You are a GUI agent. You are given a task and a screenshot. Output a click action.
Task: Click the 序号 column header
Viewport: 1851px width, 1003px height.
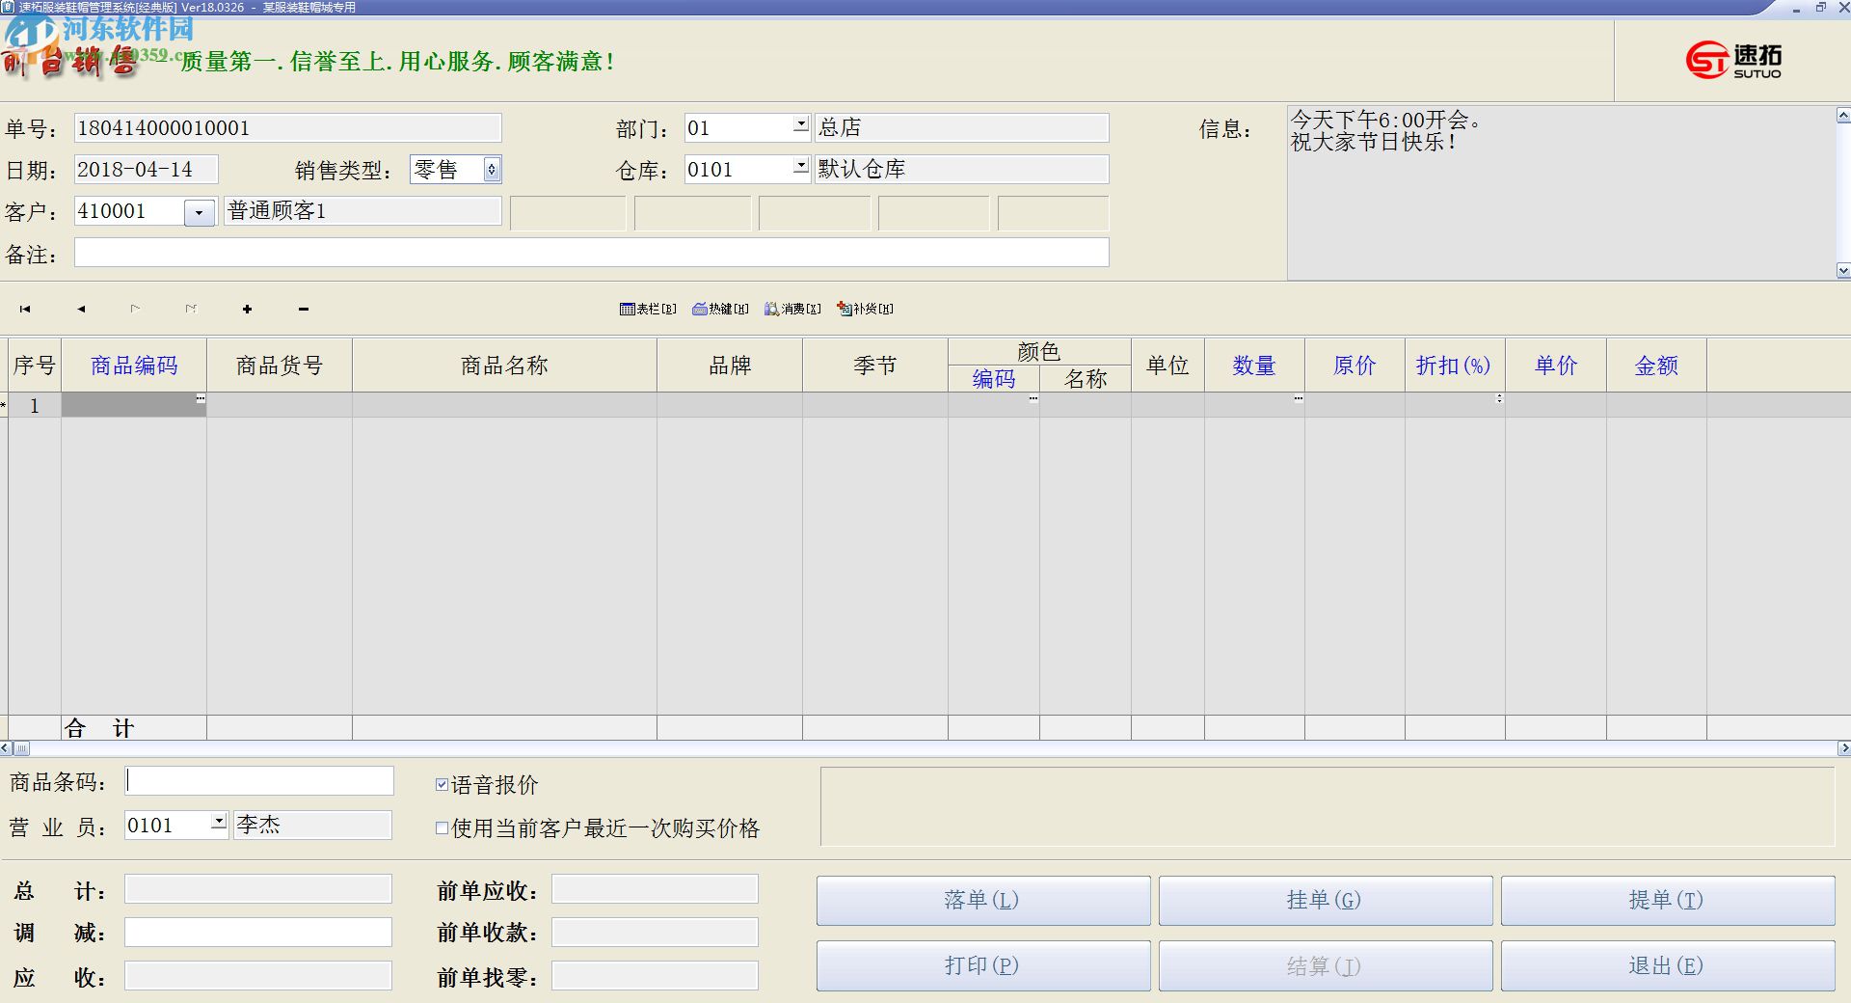35,366
